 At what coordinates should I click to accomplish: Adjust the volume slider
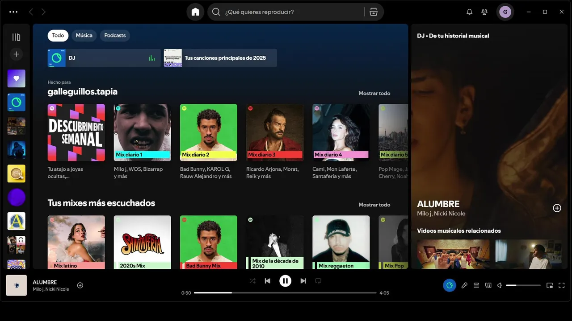click(523, 285)
